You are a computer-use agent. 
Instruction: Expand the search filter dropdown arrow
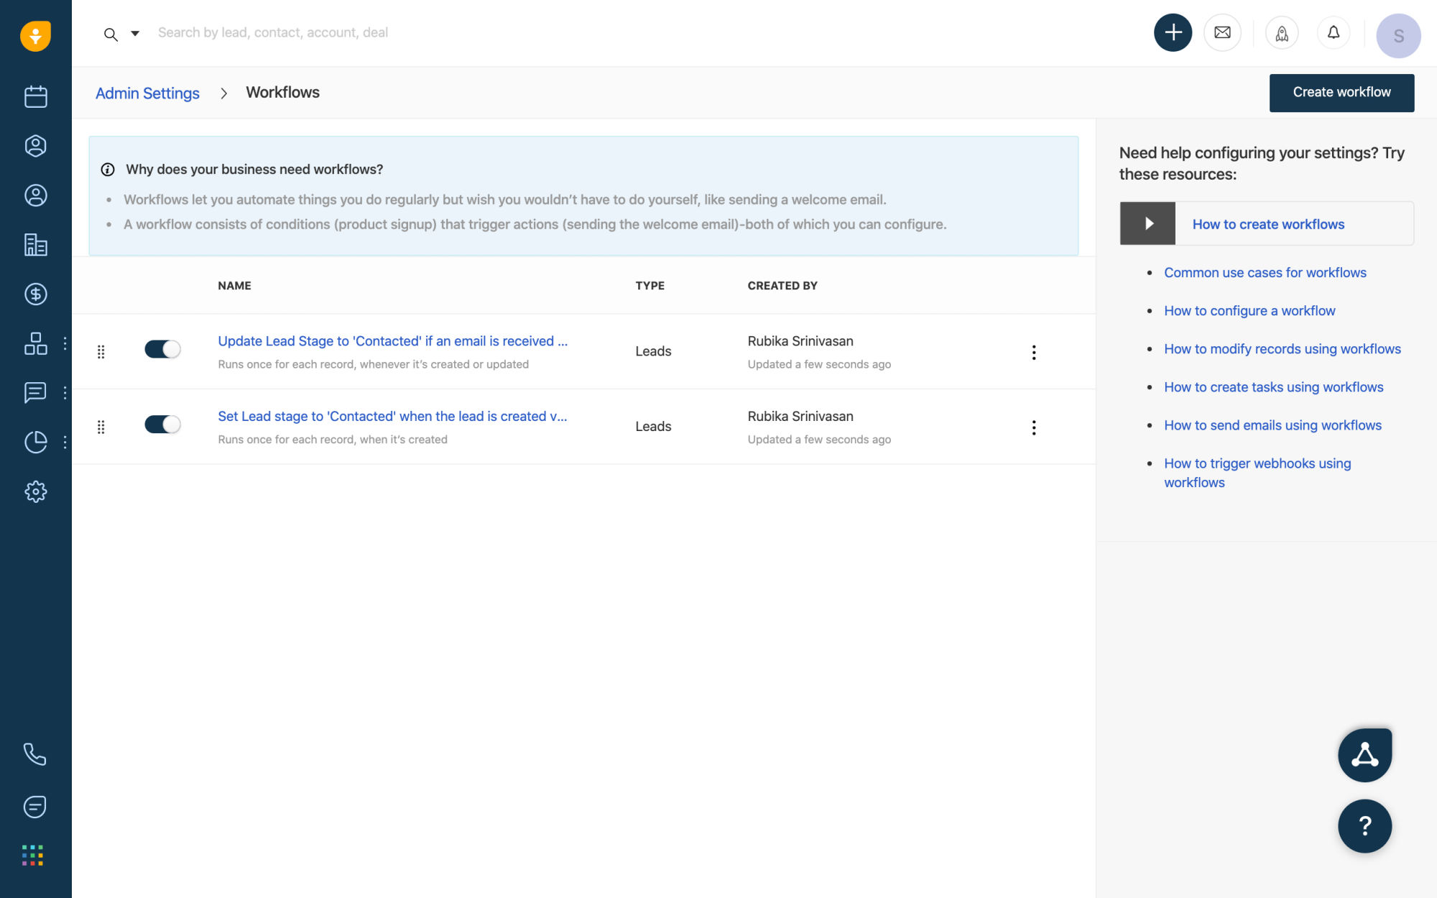[x=135, y=33]
